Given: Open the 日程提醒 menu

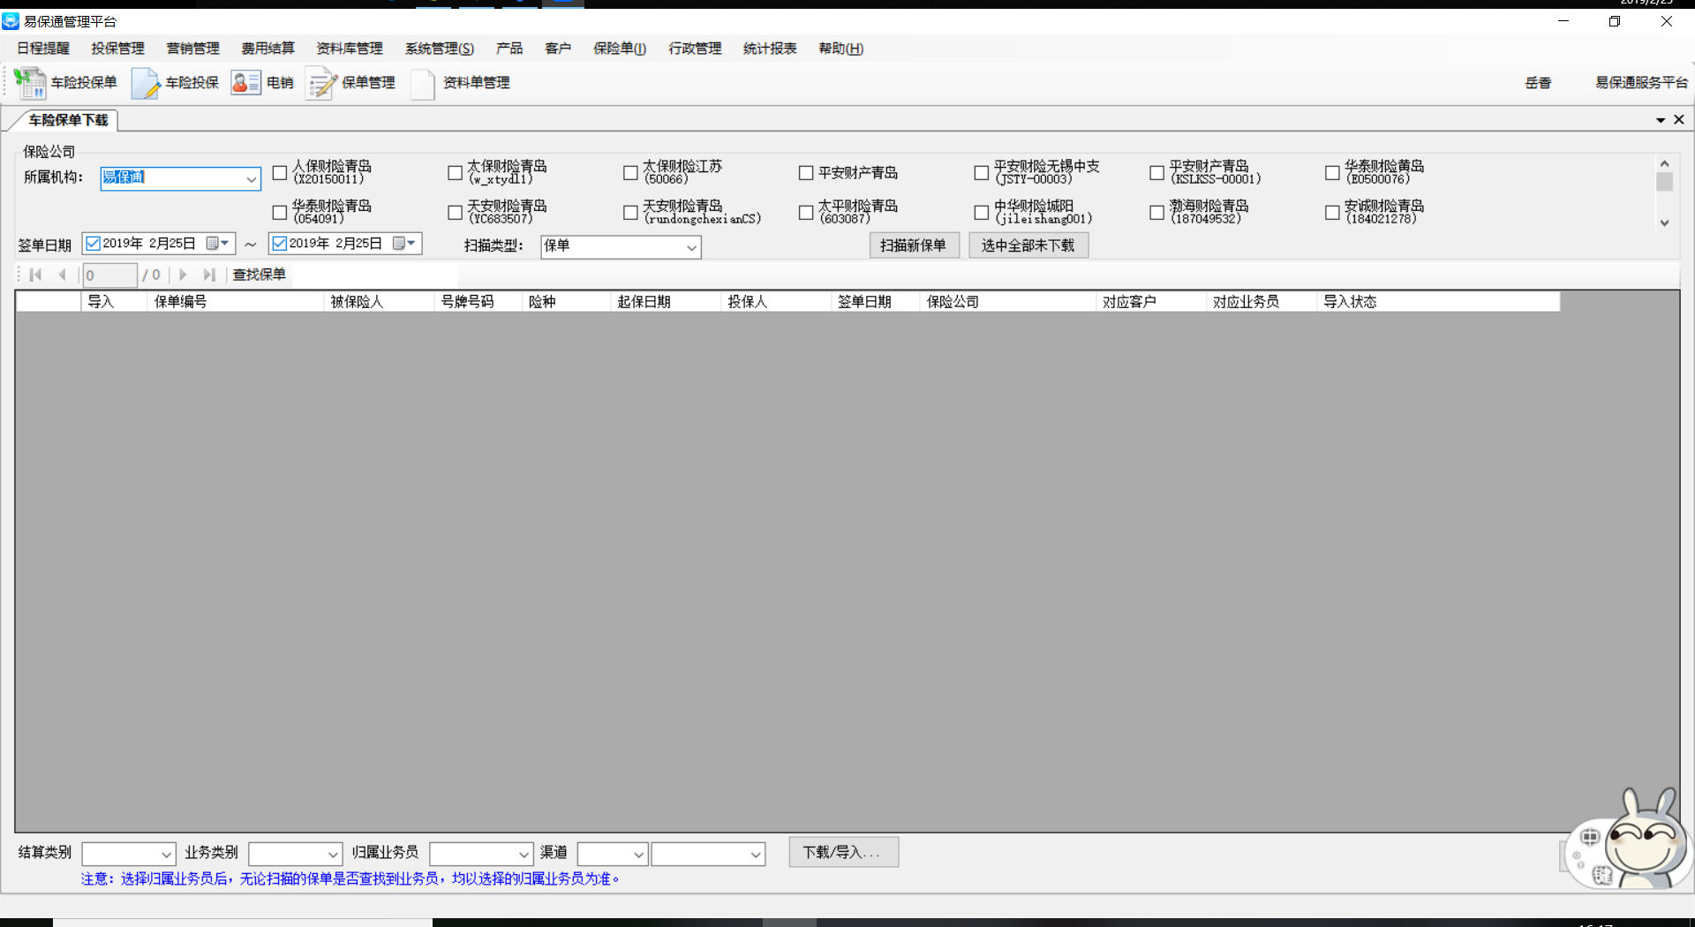Looking at the screenshot, I should click(43, 49).
